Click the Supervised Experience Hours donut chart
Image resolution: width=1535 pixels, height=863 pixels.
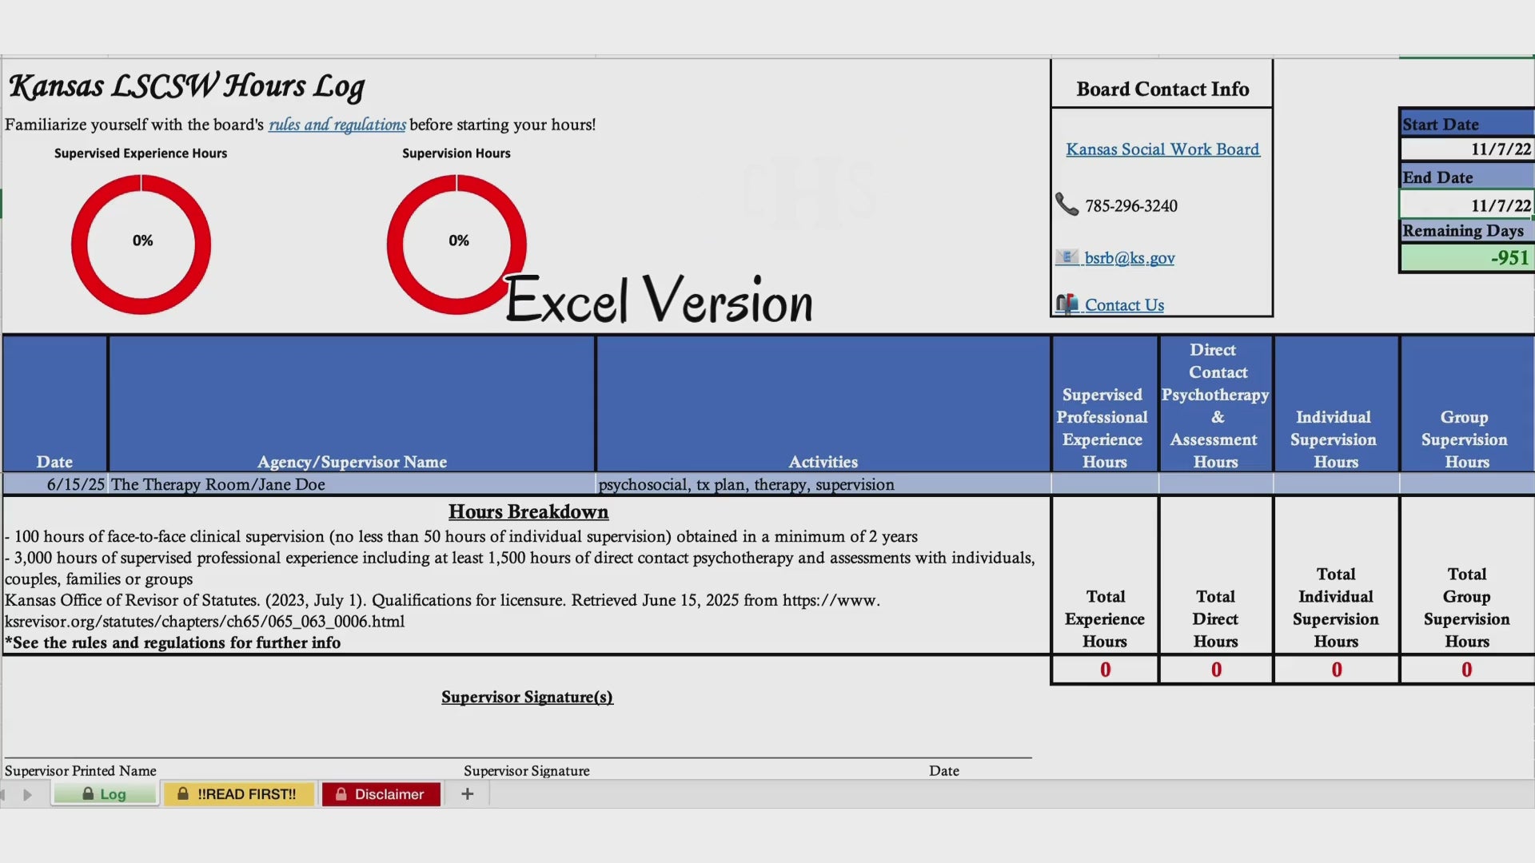point(141,244)
